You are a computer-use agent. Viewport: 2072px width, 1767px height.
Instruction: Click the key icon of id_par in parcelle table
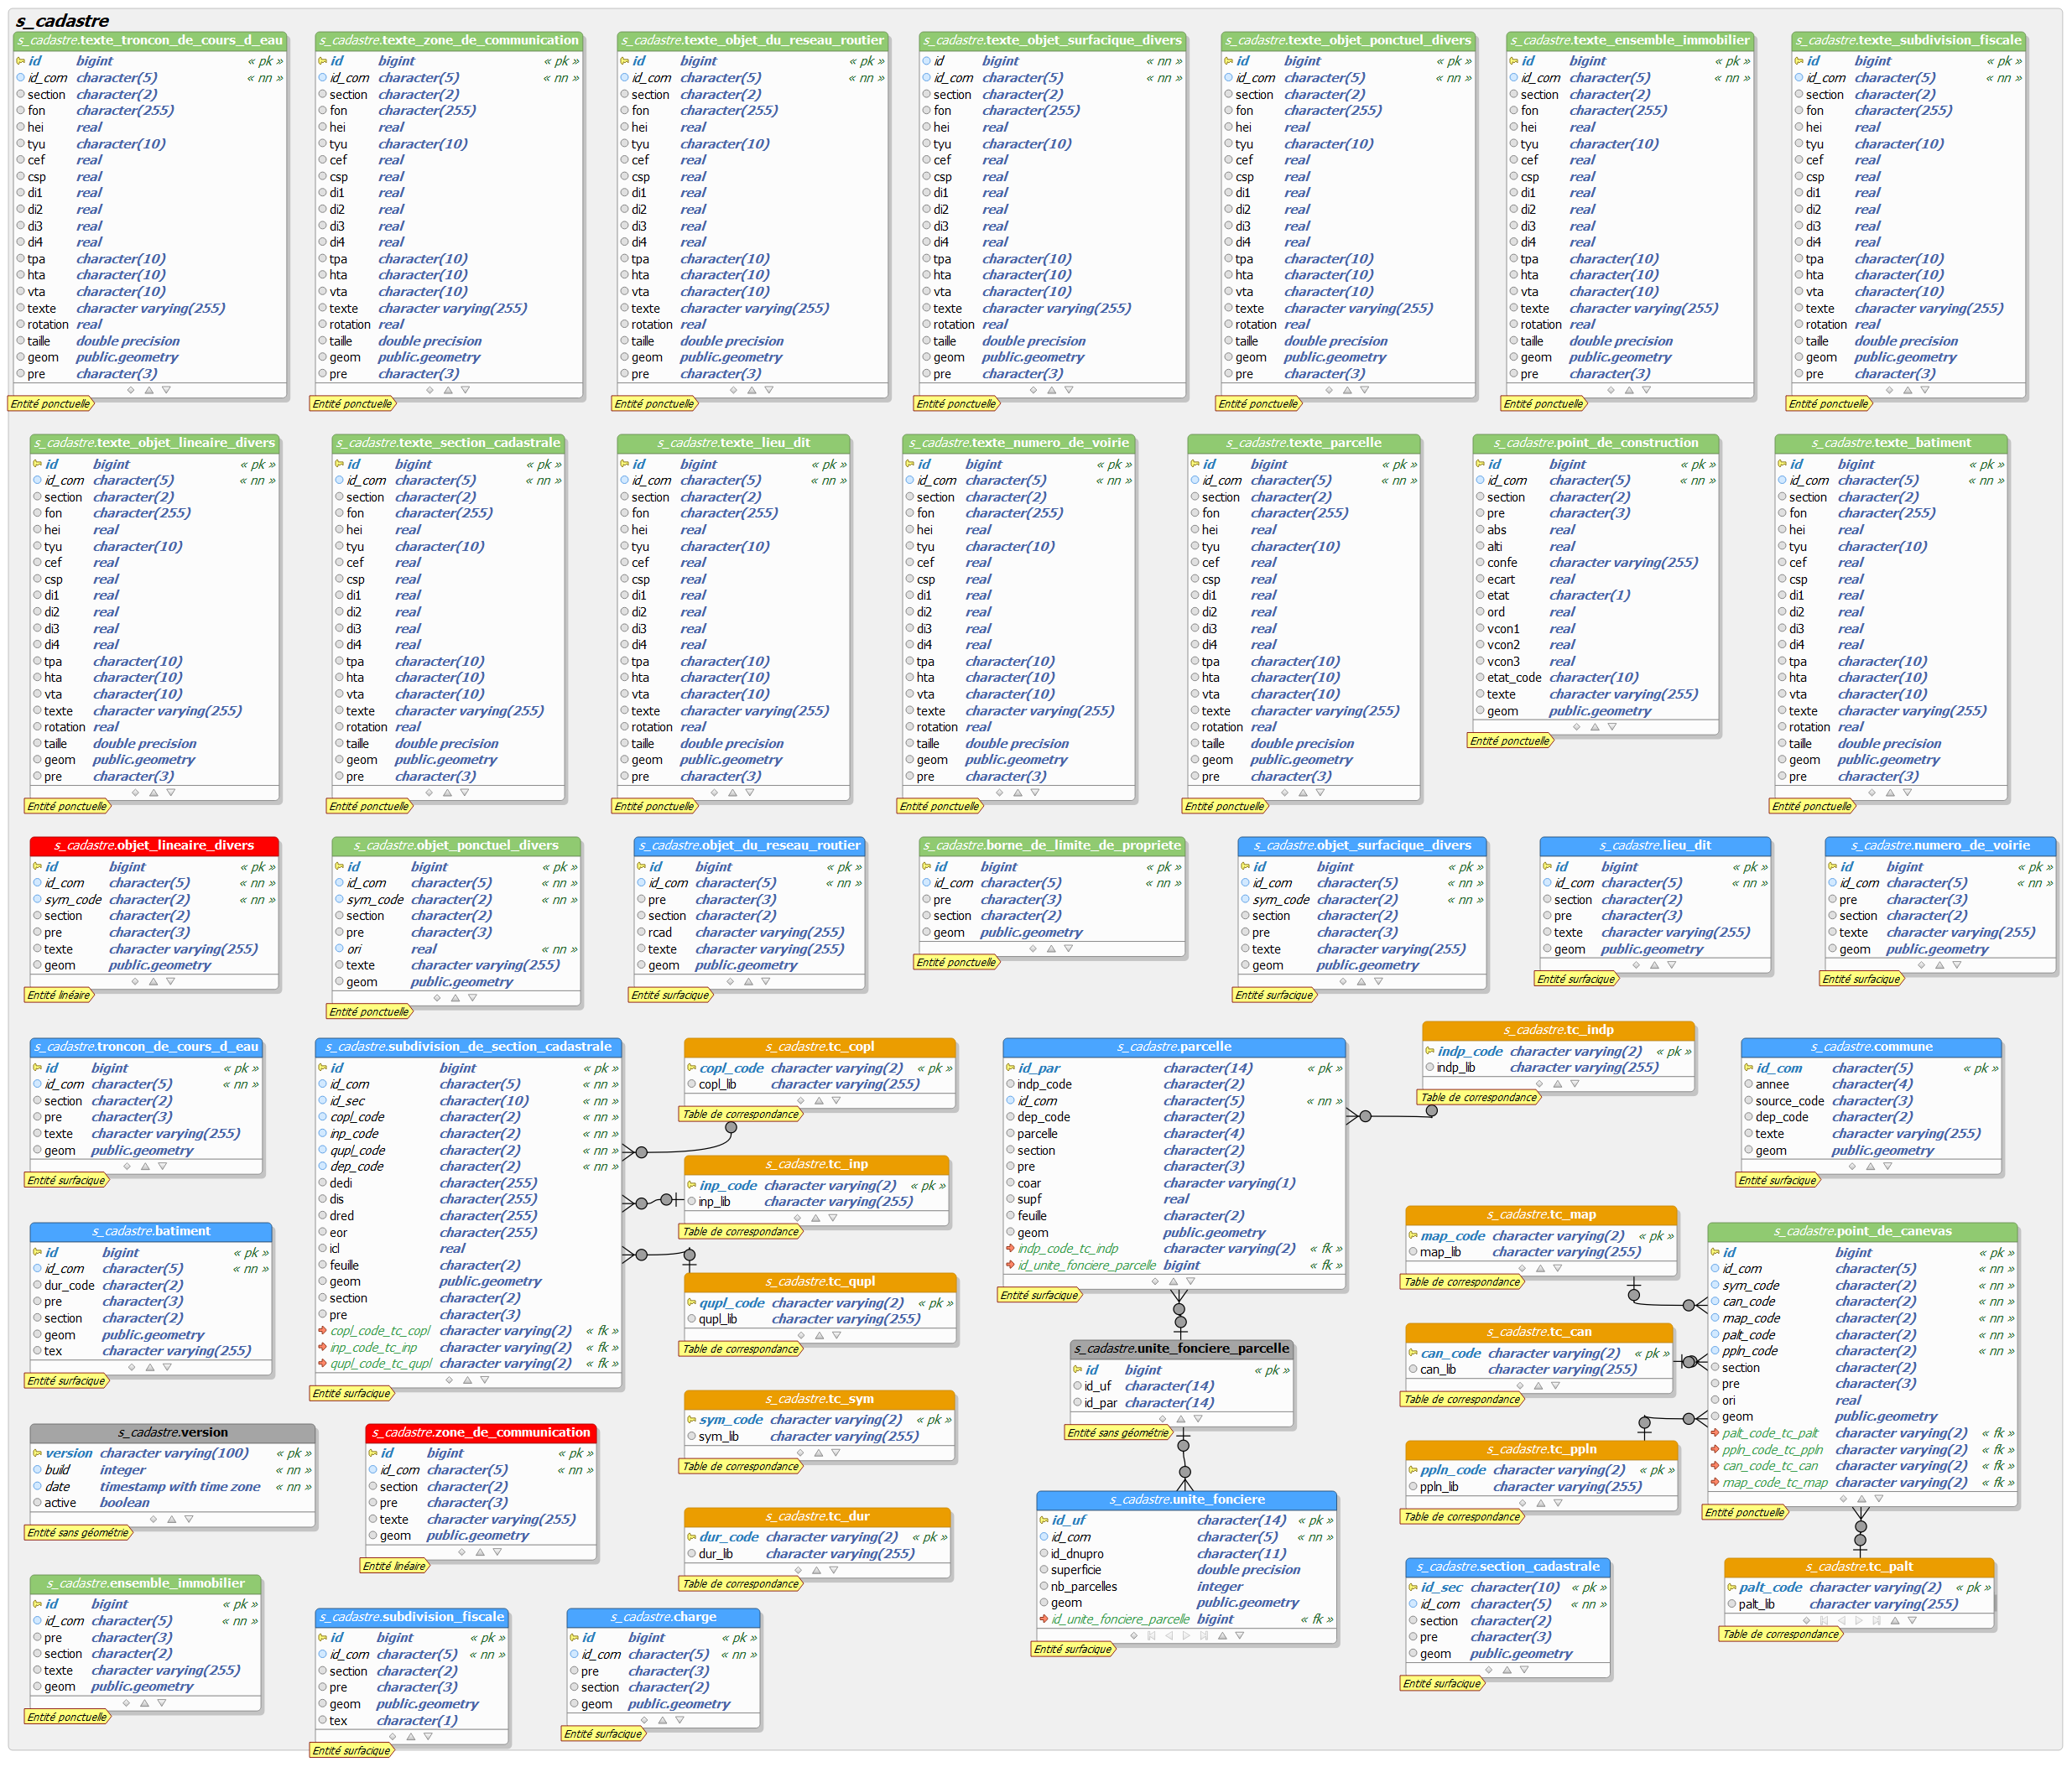[x=1010, y=1068]
